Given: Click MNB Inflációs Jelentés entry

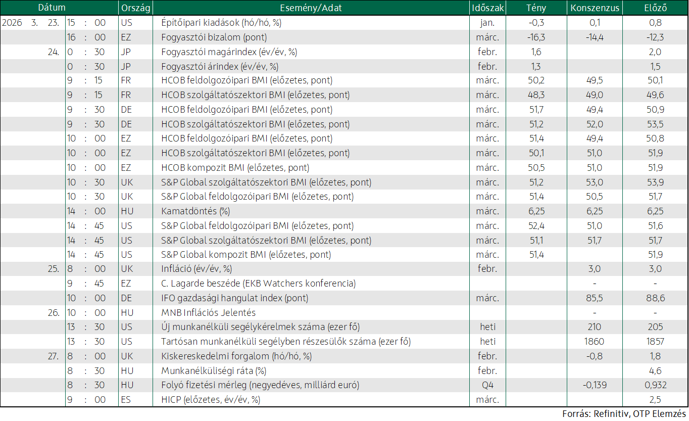Looking at the screenshot, I should pos(208,313).
